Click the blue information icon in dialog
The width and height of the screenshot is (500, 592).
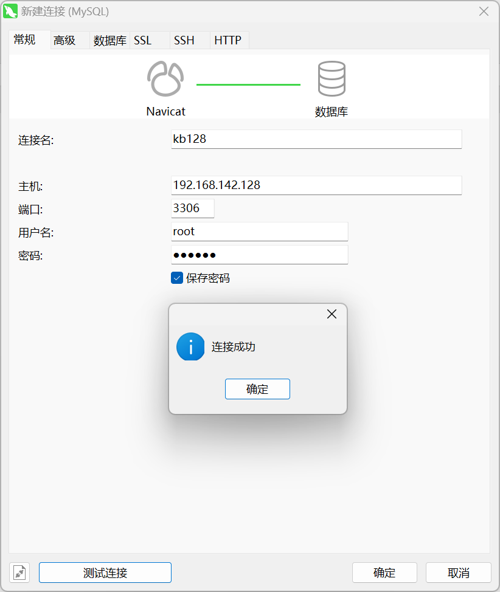point(190,346)
